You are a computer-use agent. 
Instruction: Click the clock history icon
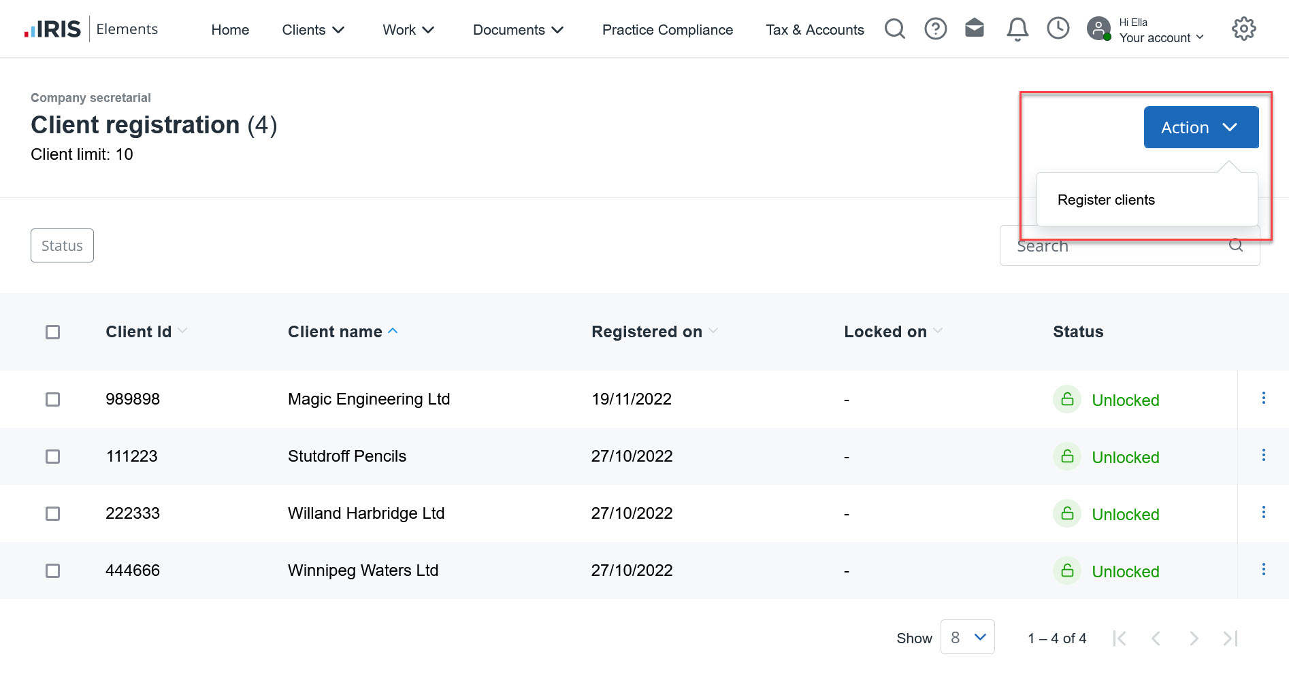tap(1058, 29)
